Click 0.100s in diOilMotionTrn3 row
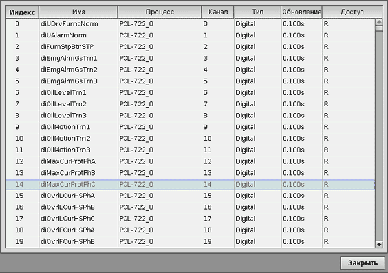This screenshot has height=273, width=388. tap(294, 150)
